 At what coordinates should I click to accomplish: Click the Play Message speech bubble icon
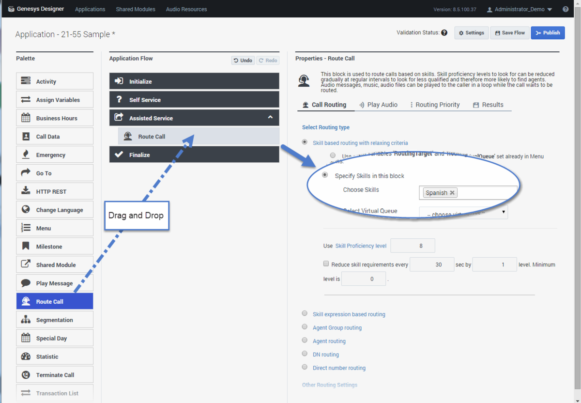(x=26, y=283)
